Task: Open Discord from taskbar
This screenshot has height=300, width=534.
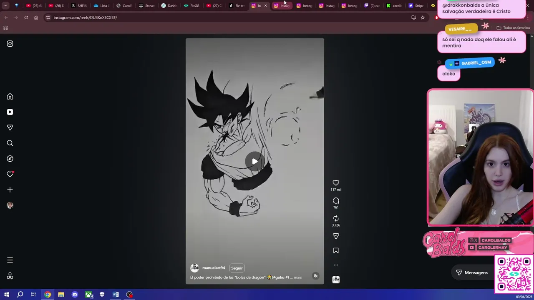Action: tap(75, 295)
